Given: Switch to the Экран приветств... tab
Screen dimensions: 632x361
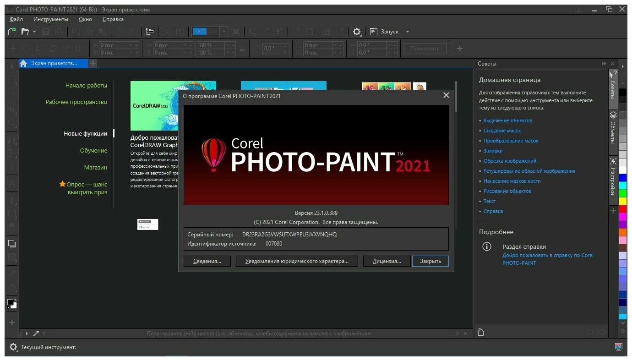Looking at the screenshot, I should pos(54,63).
